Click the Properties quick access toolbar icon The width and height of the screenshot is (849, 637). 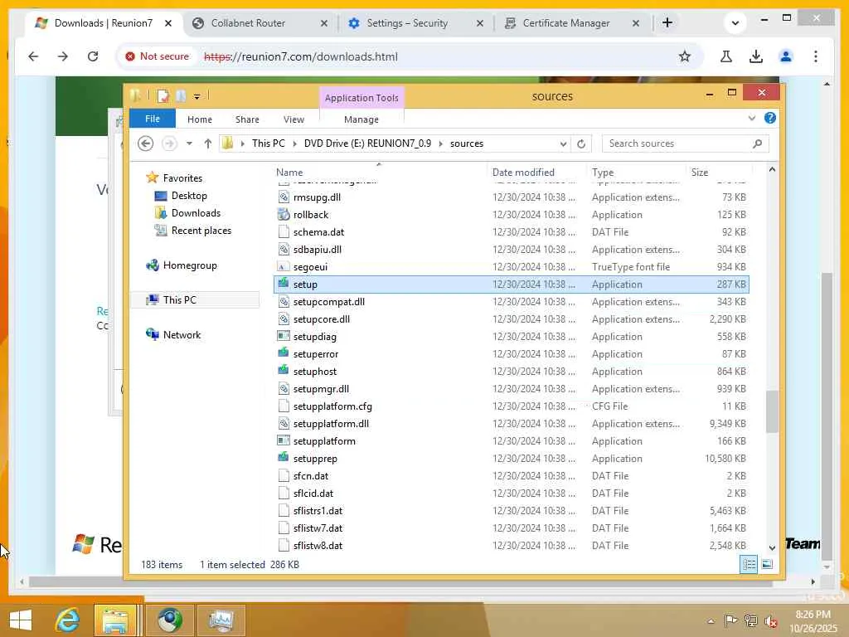coord(163,96)
